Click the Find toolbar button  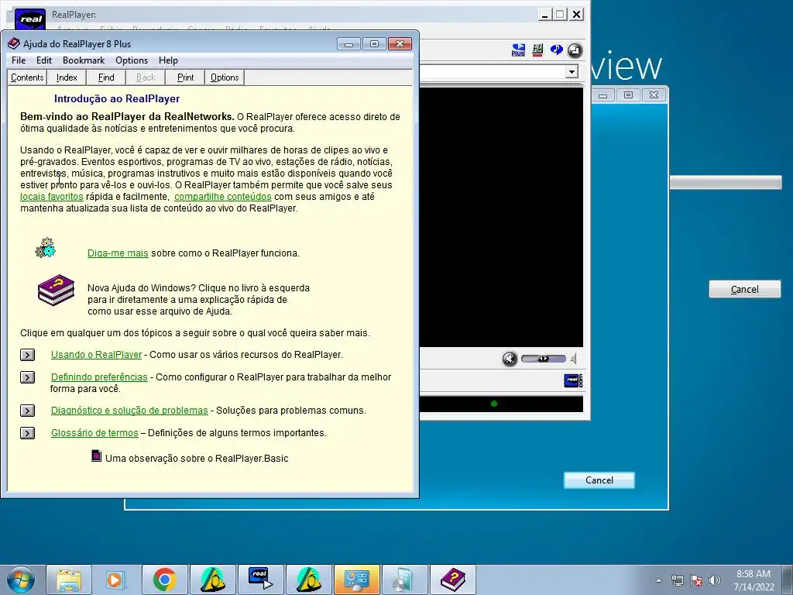click(106, 77)
